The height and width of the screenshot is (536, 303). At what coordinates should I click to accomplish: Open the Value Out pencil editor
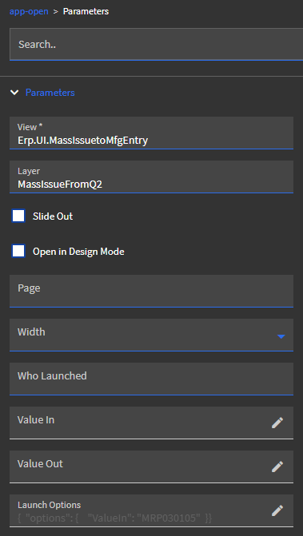point(277,467)
